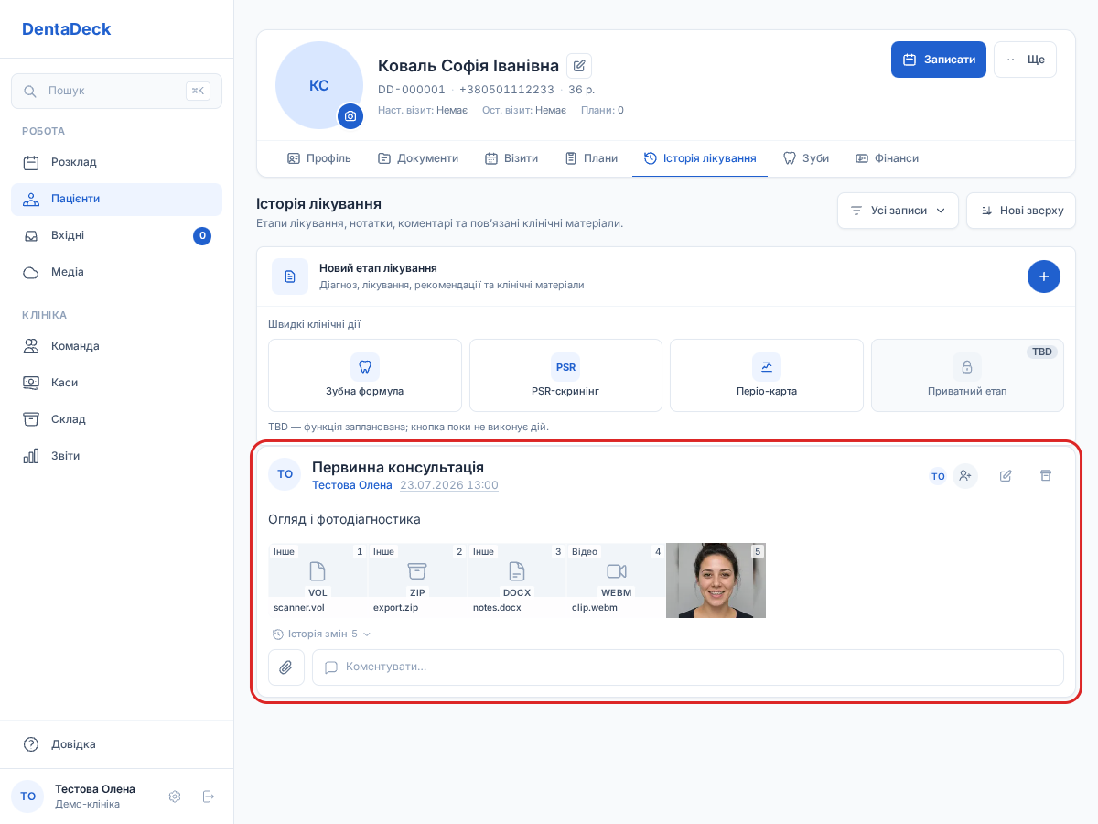Go to Звіти in the sidebar
This screenshot has width=1098, height=824.
[116, 456]
